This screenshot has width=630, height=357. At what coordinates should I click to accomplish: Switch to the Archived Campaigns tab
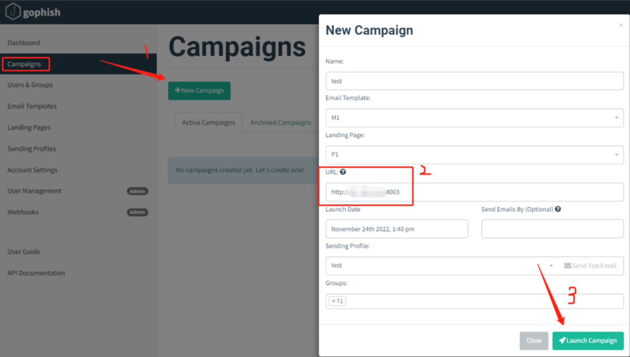coord(281,122)
